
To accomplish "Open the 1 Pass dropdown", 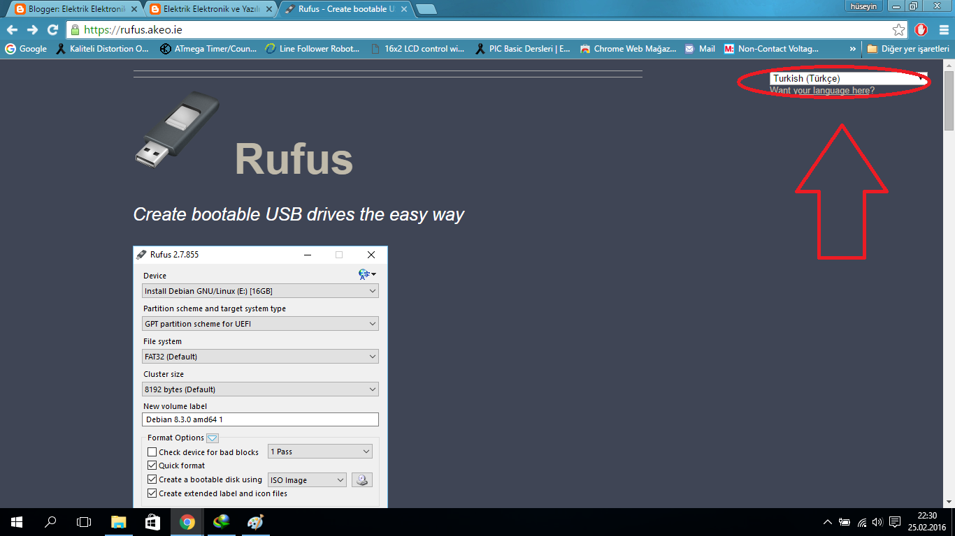I will coord(320,452).
